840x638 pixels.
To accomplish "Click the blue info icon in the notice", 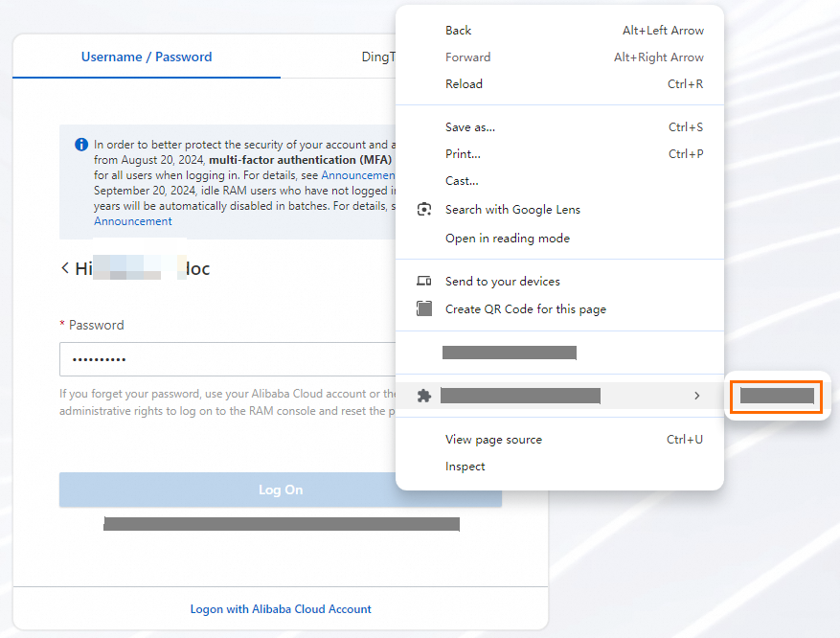I will click(x=81, y=144).
